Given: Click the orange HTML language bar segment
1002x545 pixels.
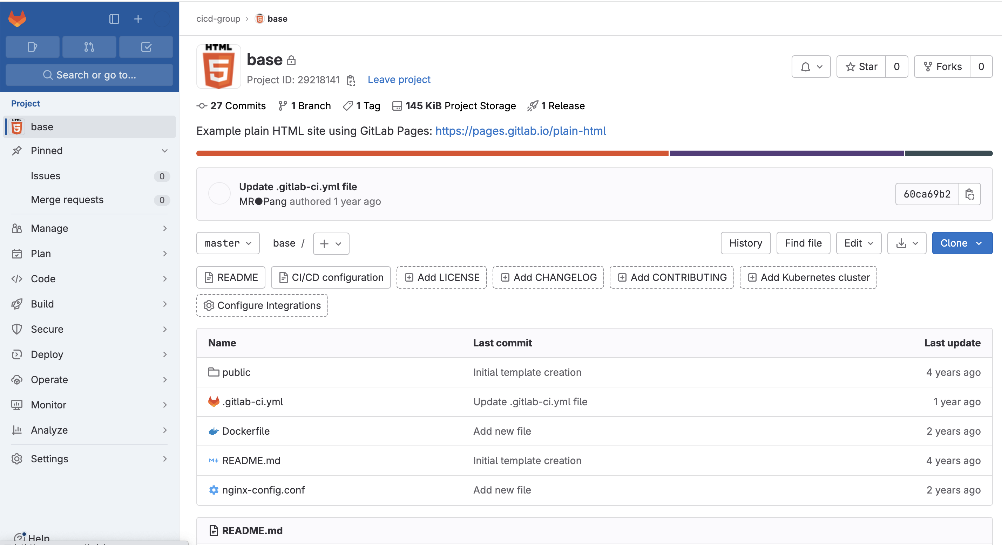Looking at the screenshot, I should 432,153.
